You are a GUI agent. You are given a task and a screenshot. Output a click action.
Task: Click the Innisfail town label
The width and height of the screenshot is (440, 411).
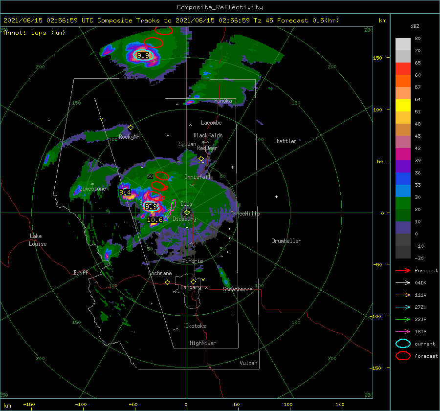[x=198, y=177]
